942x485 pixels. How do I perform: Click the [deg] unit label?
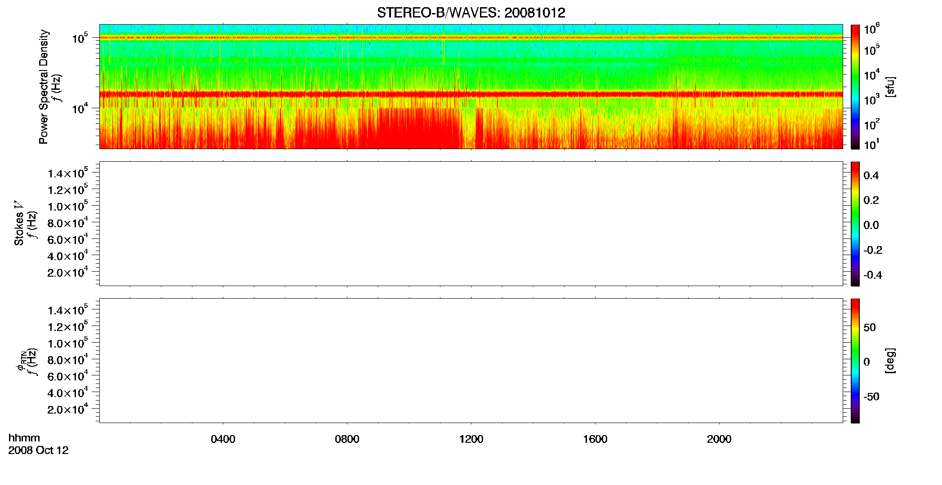890,361
